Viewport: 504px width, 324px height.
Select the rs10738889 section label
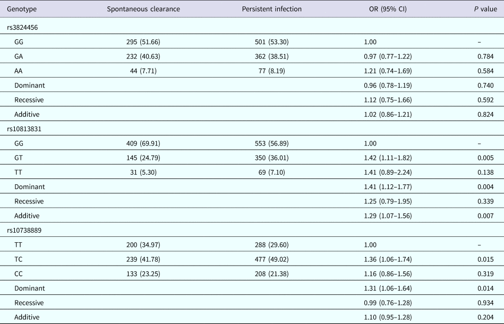[x=25, y=230]
